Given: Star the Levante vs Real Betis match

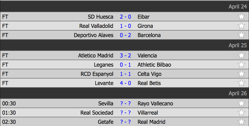Looking at the screenshot, I should tap(241, 83).
